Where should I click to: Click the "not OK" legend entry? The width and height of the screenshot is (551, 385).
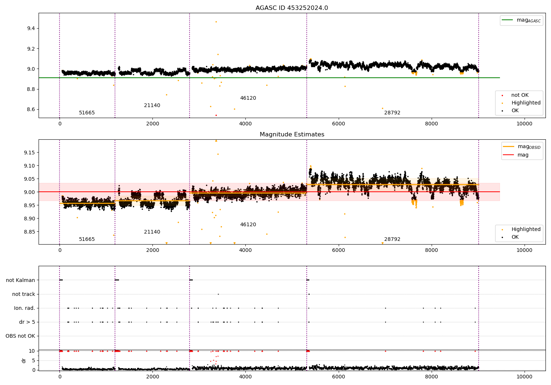[x=520, y=95]
